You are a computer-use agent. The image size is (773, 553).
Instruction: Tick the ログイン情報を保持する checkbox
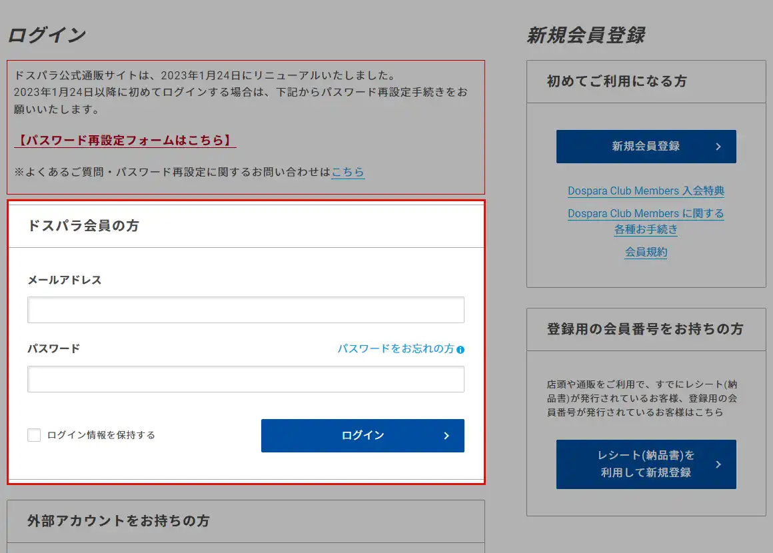click(34, 435)
